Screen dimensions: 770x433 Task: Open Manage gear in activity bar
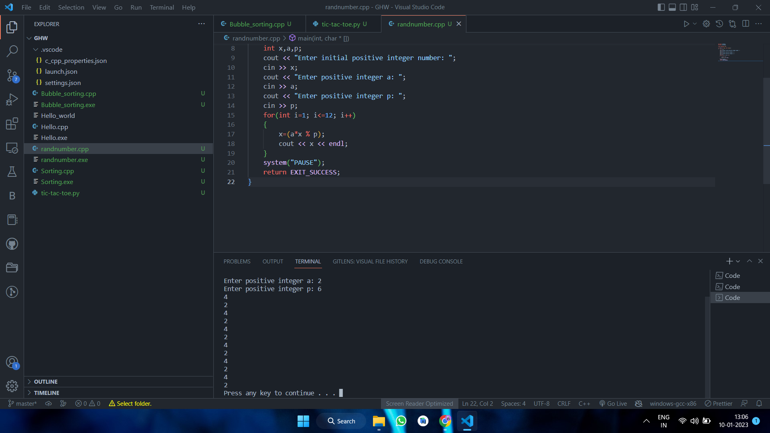(12, 386)
